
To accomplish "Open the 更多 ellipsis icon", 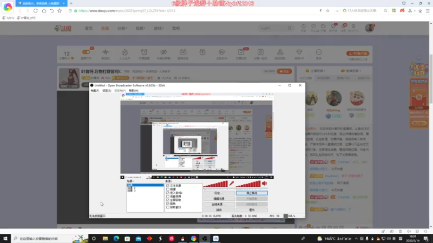I will (x=319, y=52).
